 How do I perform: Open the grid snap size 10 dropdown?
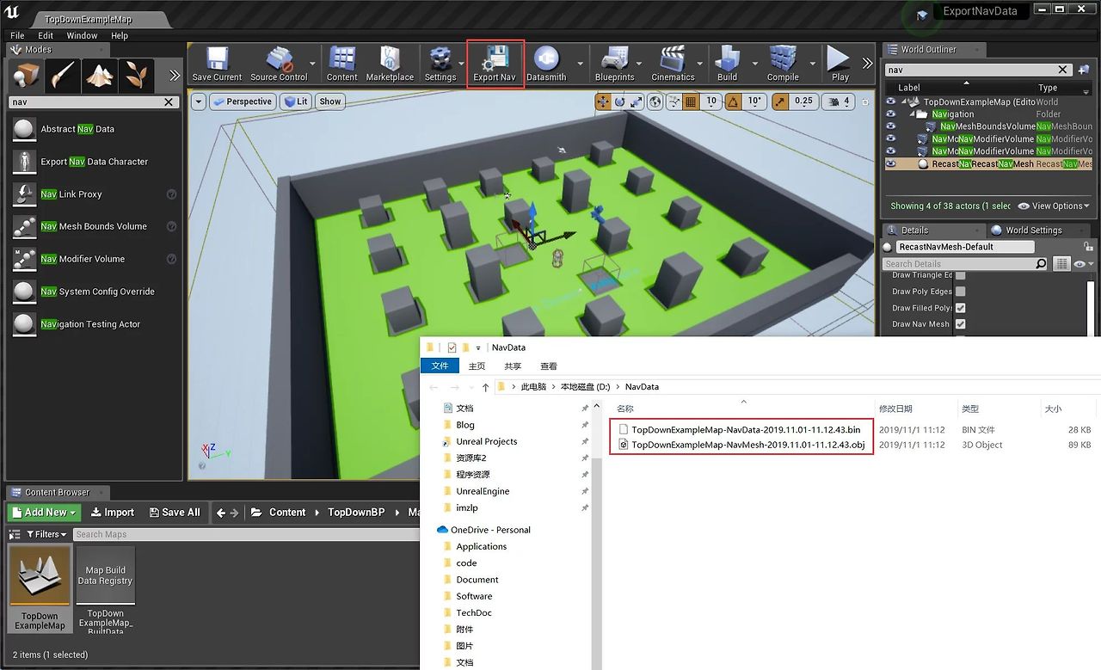[x=711, y=101]
